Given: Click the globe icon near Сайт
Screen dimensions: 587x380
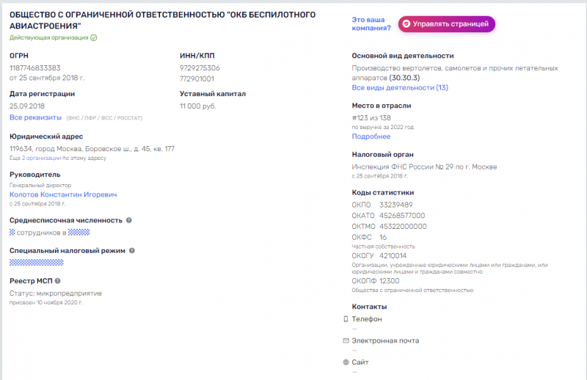Looking at the screenshot, I should (x=346, y=362).
